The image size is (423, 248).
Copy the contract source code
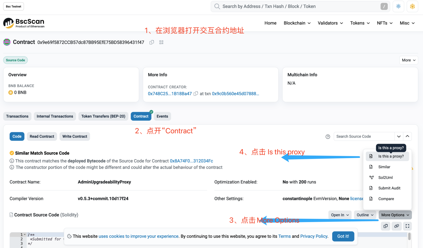tap(385, 226)
